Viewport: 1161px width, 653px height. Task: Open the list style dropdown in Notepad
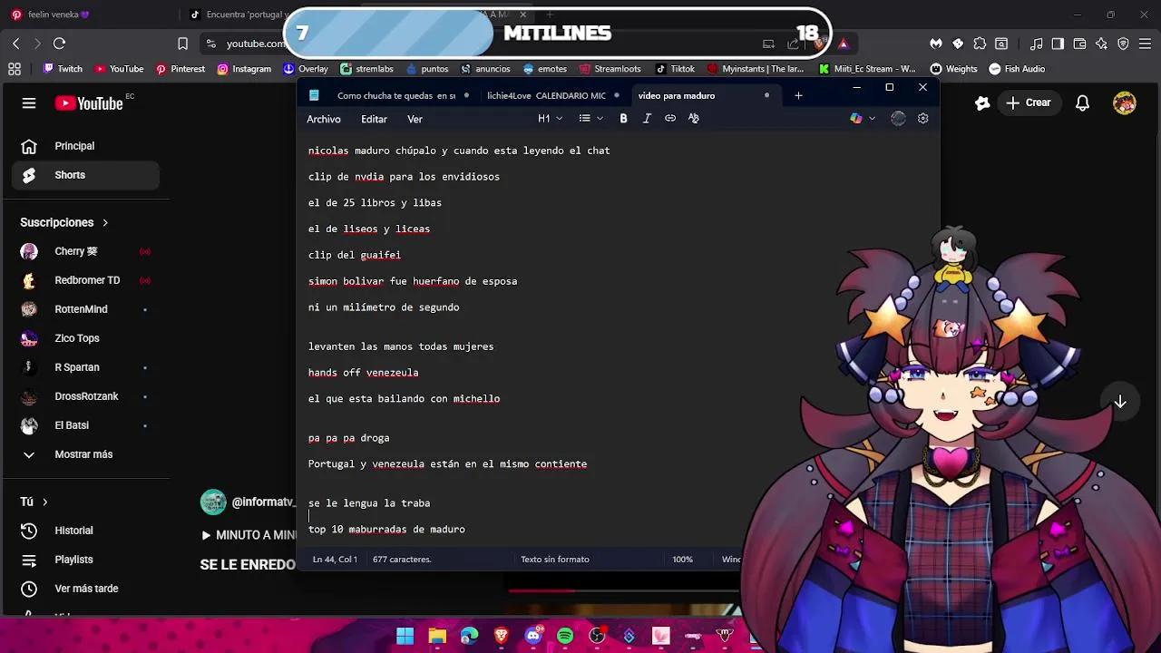point(590,119)
